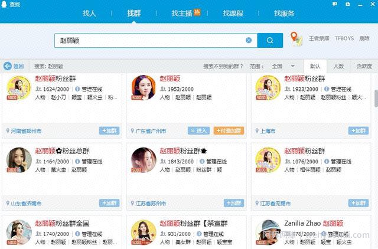Click 付费加群 on the 广东省广州市 group
The height and width of the screenshot is (249, 378).
(x=229, y=131)
